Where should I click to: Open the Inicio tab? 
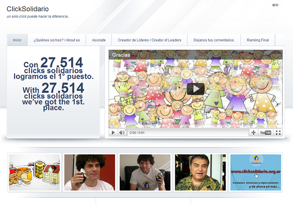17,40
